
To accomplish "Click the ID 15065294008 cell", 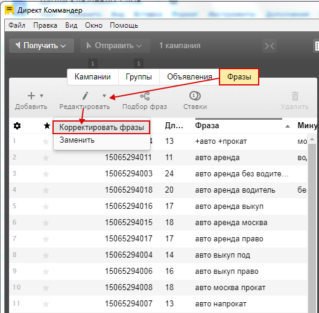I will click(x=128, y=287).
